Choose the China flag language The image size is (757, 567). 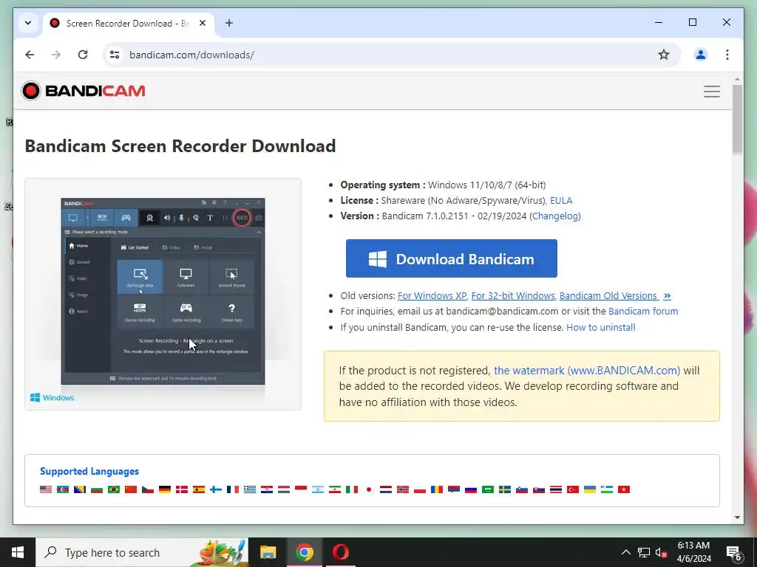(x=131, y=489)
